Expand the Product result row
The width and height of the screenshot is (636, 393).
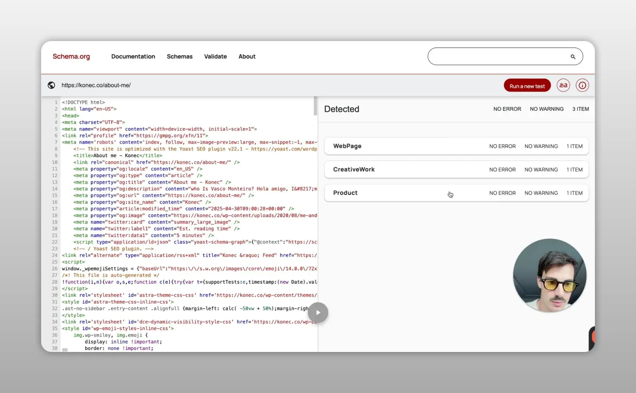(456, 193)
